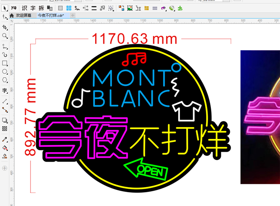
Task: Click the home icon on welcome tab
Action: pos(12,16)
